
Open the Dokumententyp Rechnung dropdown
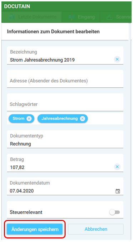coord(65,139)
